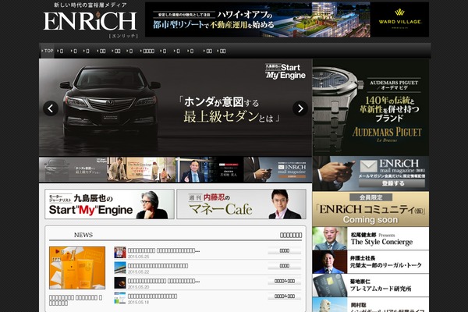Select the mail magazine carousel thumbnail
The image size is (468, 312).
tap(278, 169)
